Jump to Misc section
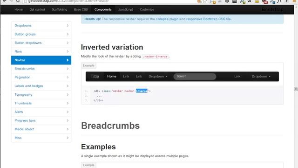 tap(41, 138)
